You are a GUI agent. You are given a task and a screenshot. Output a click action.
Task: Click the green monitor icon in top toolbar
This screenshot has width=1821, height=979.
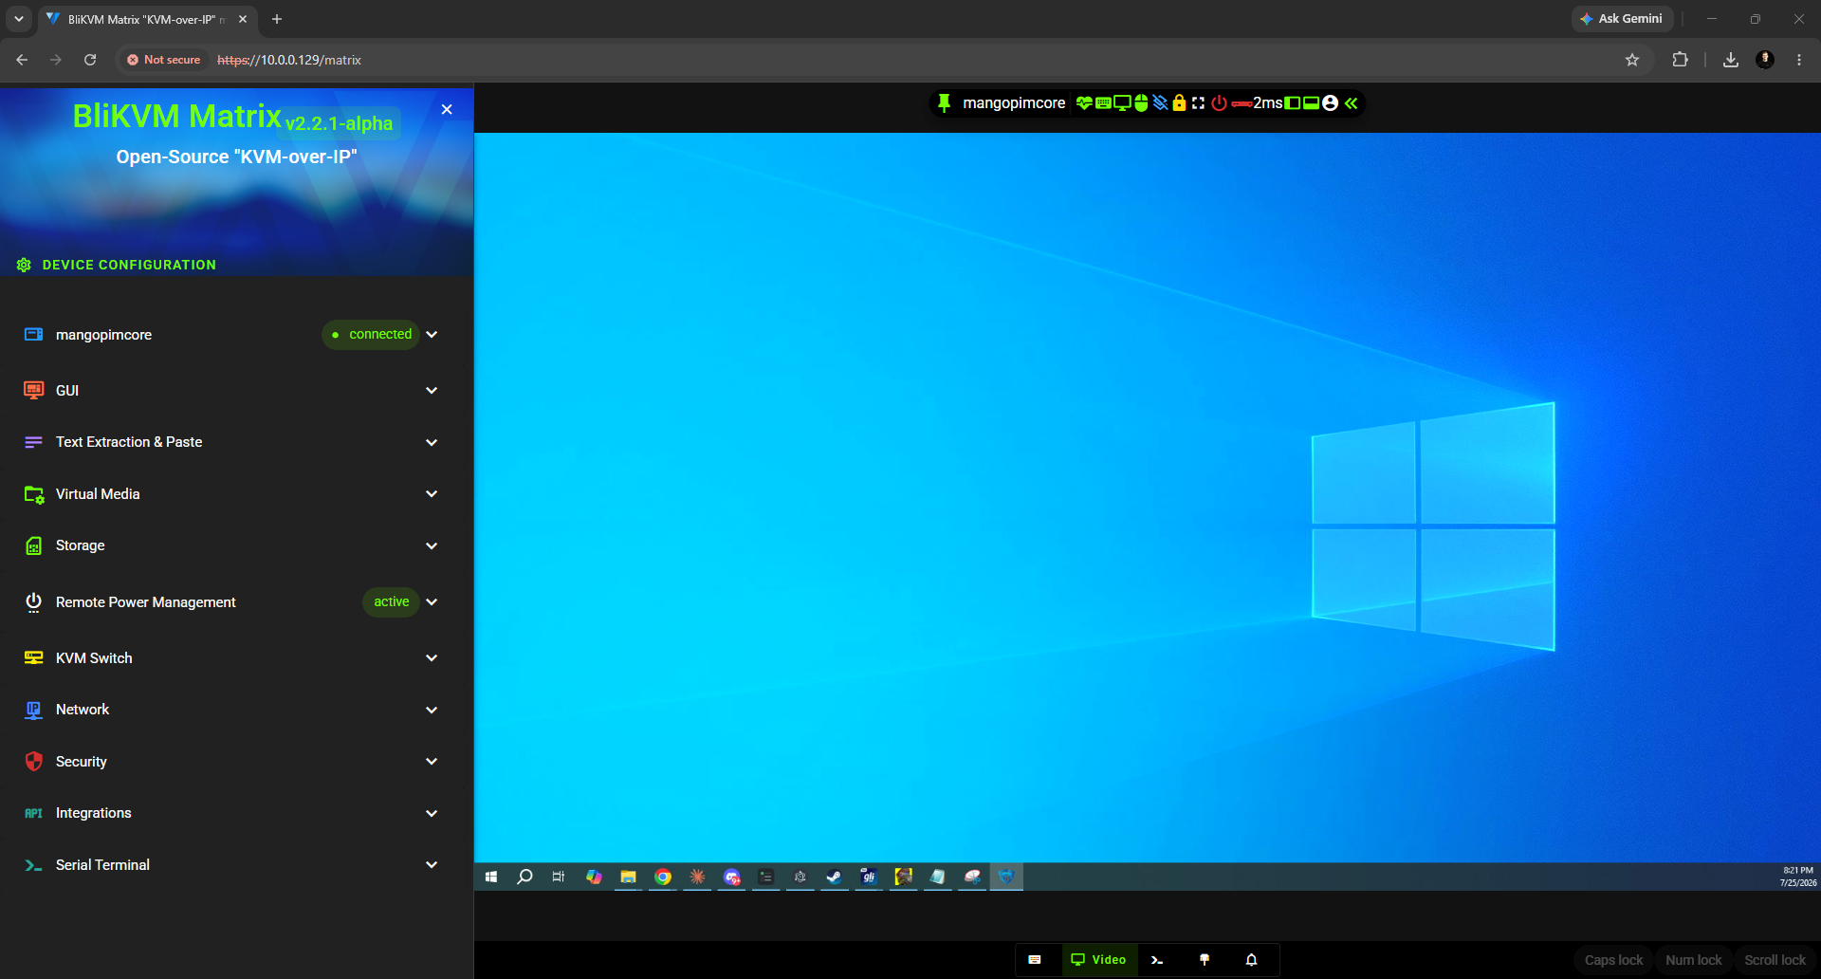coord(1122,102)
